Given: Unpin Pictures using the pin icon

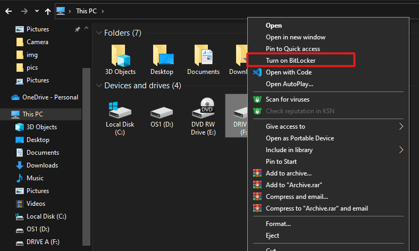Looking at the screenshot, I should coord(78,29).
